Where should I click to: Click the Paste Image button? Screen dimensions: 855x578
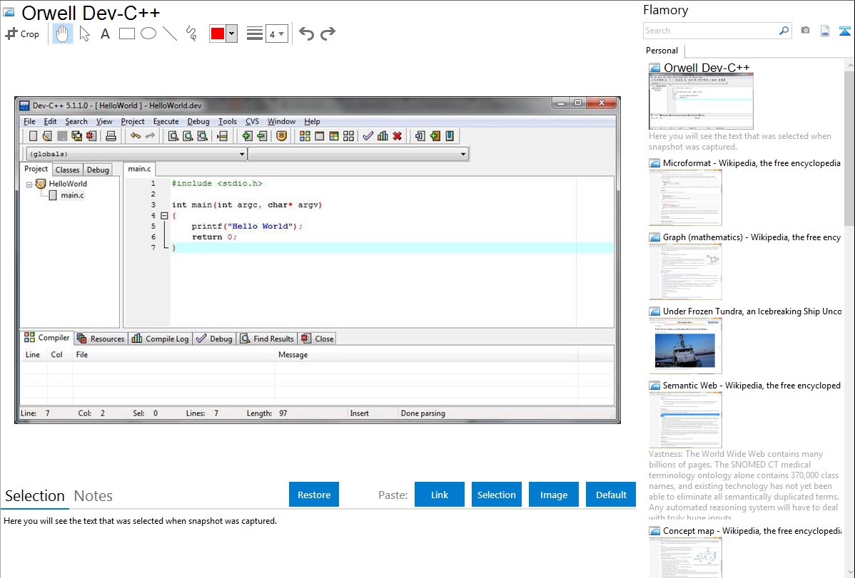coord(553,495)
